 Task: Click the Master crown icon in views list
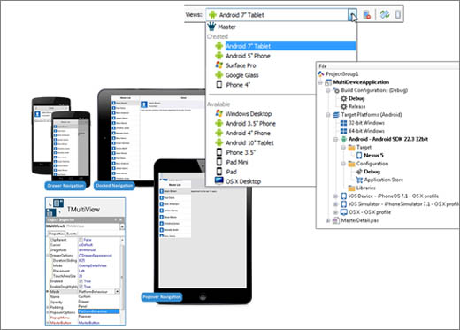pos(211,27)
